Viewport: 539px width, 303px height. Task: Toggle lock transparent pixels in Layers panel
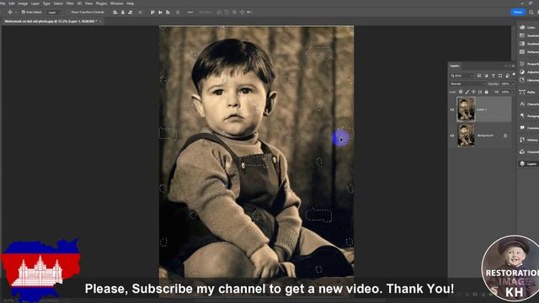tap(461, 92)
